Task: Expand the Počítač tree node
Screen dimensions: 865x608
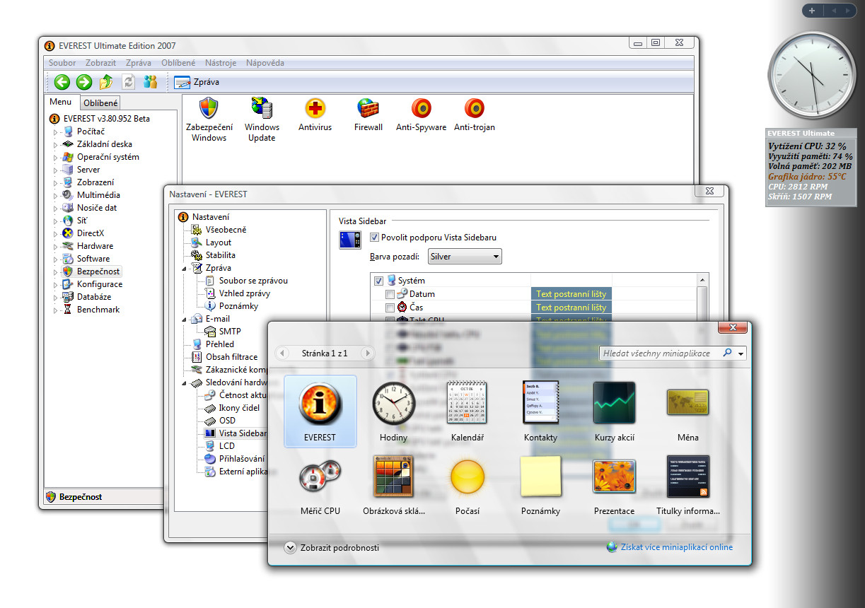Action: (55, 131)
